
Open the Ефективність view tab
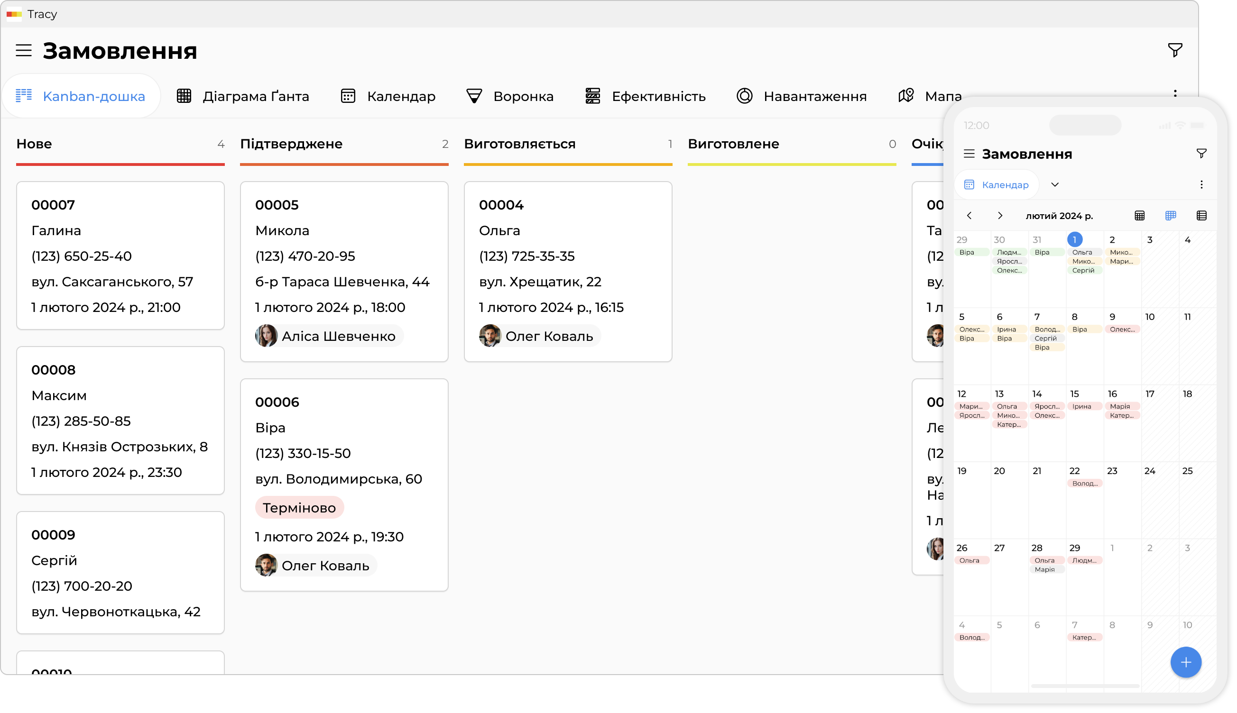645,96
